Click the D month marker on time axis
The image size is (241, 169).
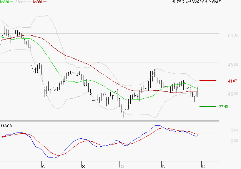point(204,167)
